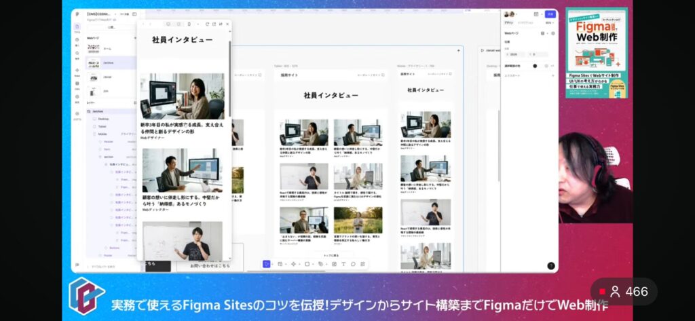Click the help question mark button
695x321 pixels.
click(550, 266)
